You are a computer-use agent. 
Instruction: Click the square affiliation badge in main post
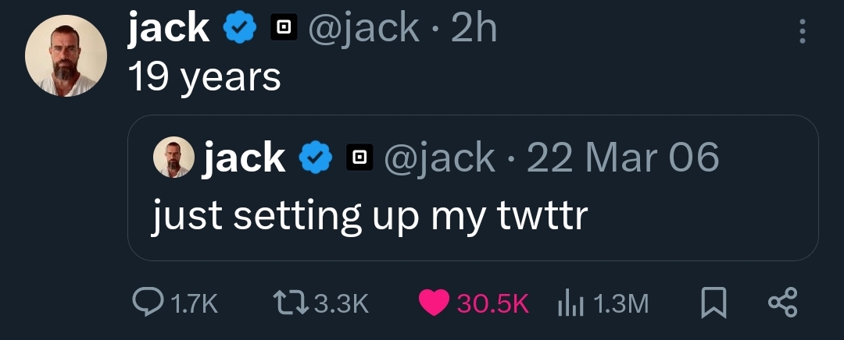pyautogui.click(x=284, y=30)
